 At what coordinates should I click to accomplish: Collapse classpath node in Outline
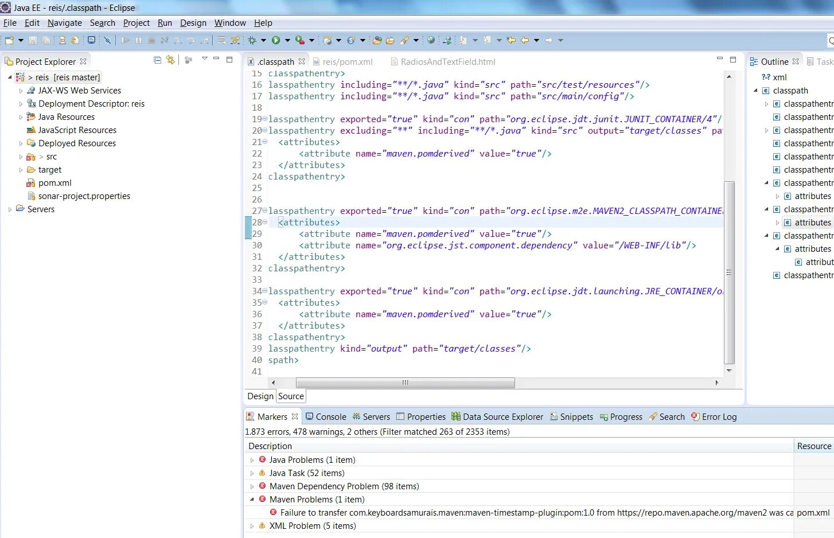pyautogui.click(x=755, y=91)
